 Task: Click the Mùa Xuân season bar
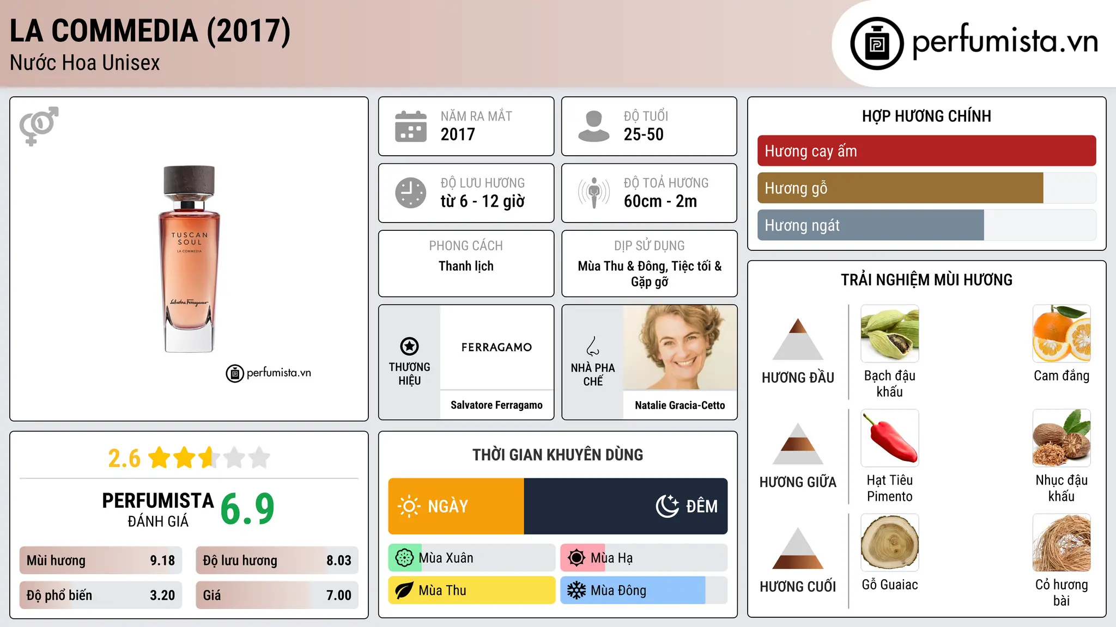point(472,558)
